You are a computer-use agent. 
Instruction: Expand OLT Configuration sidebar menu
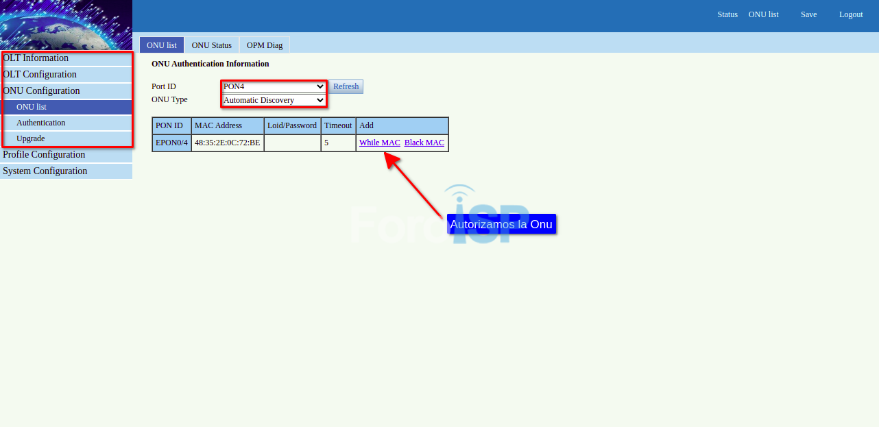click(x=40, y=75)
